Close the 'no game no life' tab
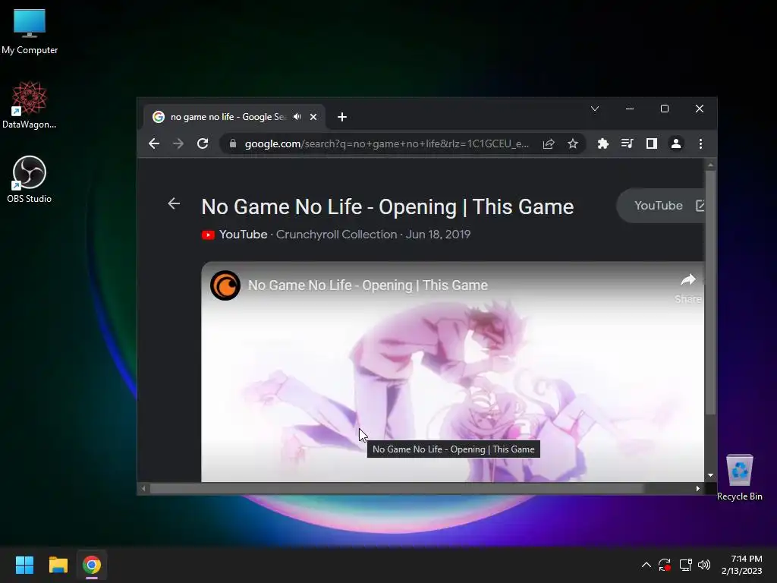Viewport: 777px width, 583px height. pos(313,117)
